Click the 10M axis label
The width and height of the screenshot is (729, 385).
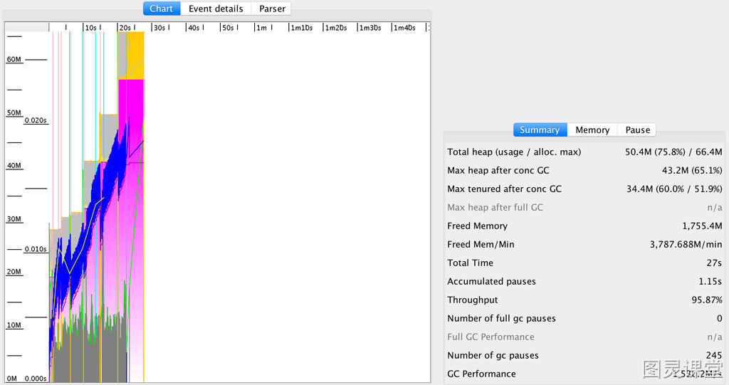pyautogui.click(x=14, y=325)
